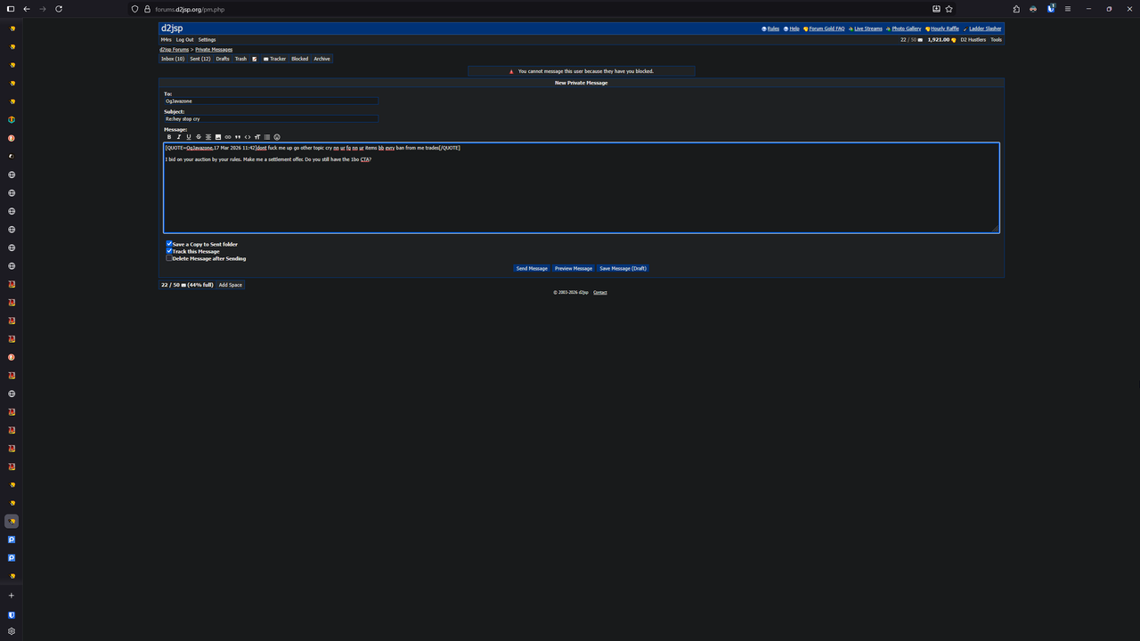This screenshot has width=1140, height=641.
Task: Open the Settings link under d2jsp
Action: pyautogui.click(x=207, y=40)
